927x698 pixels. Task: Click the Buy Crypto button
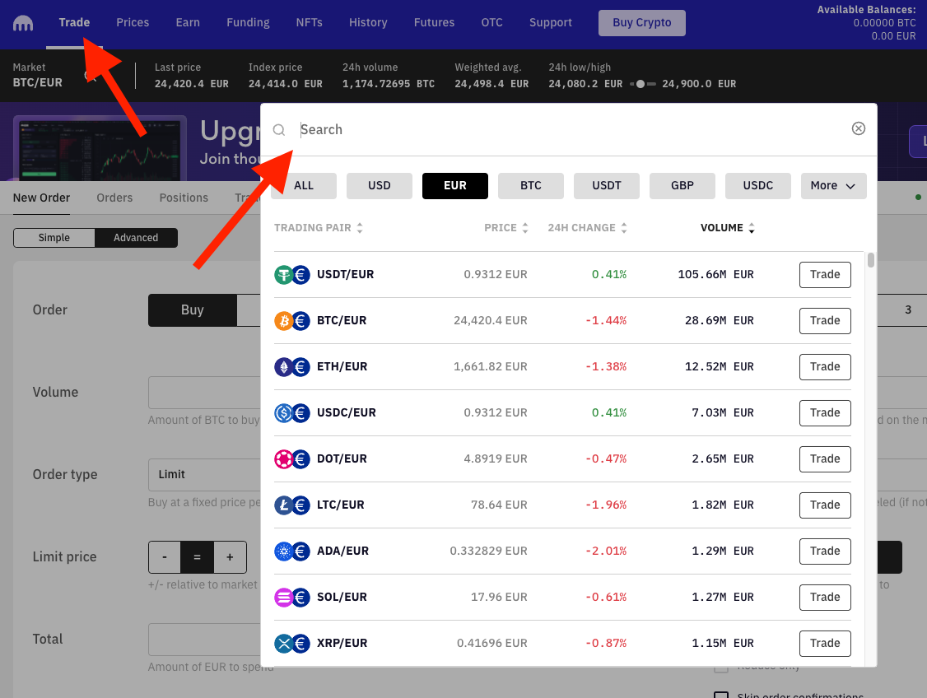click(642, 23)
